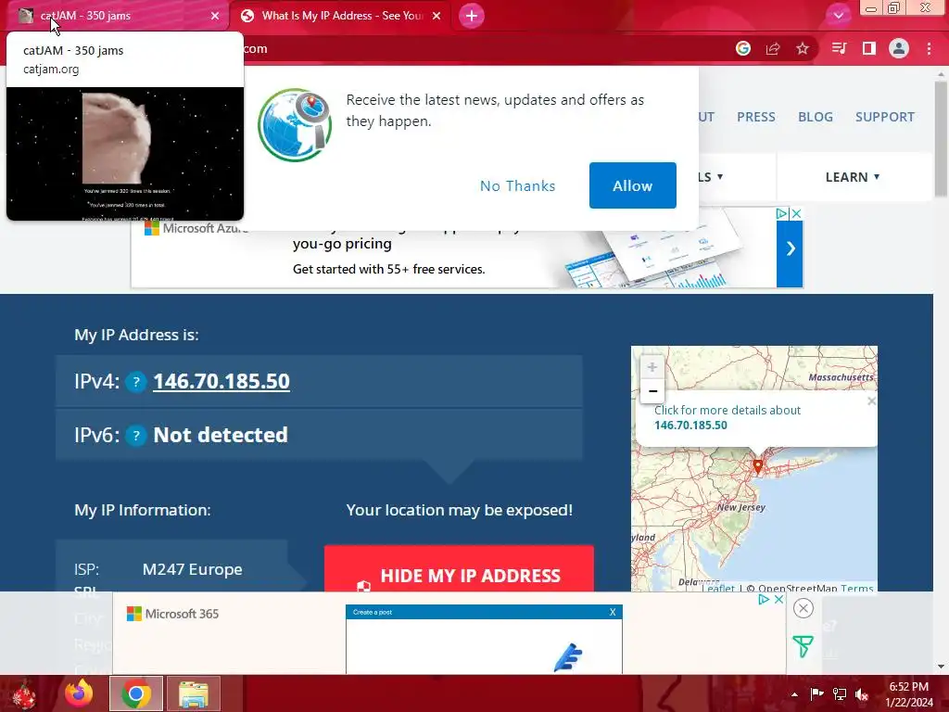The image size is (949, 712).
Task: Decline with No Thanks
Action: [517, 185]
